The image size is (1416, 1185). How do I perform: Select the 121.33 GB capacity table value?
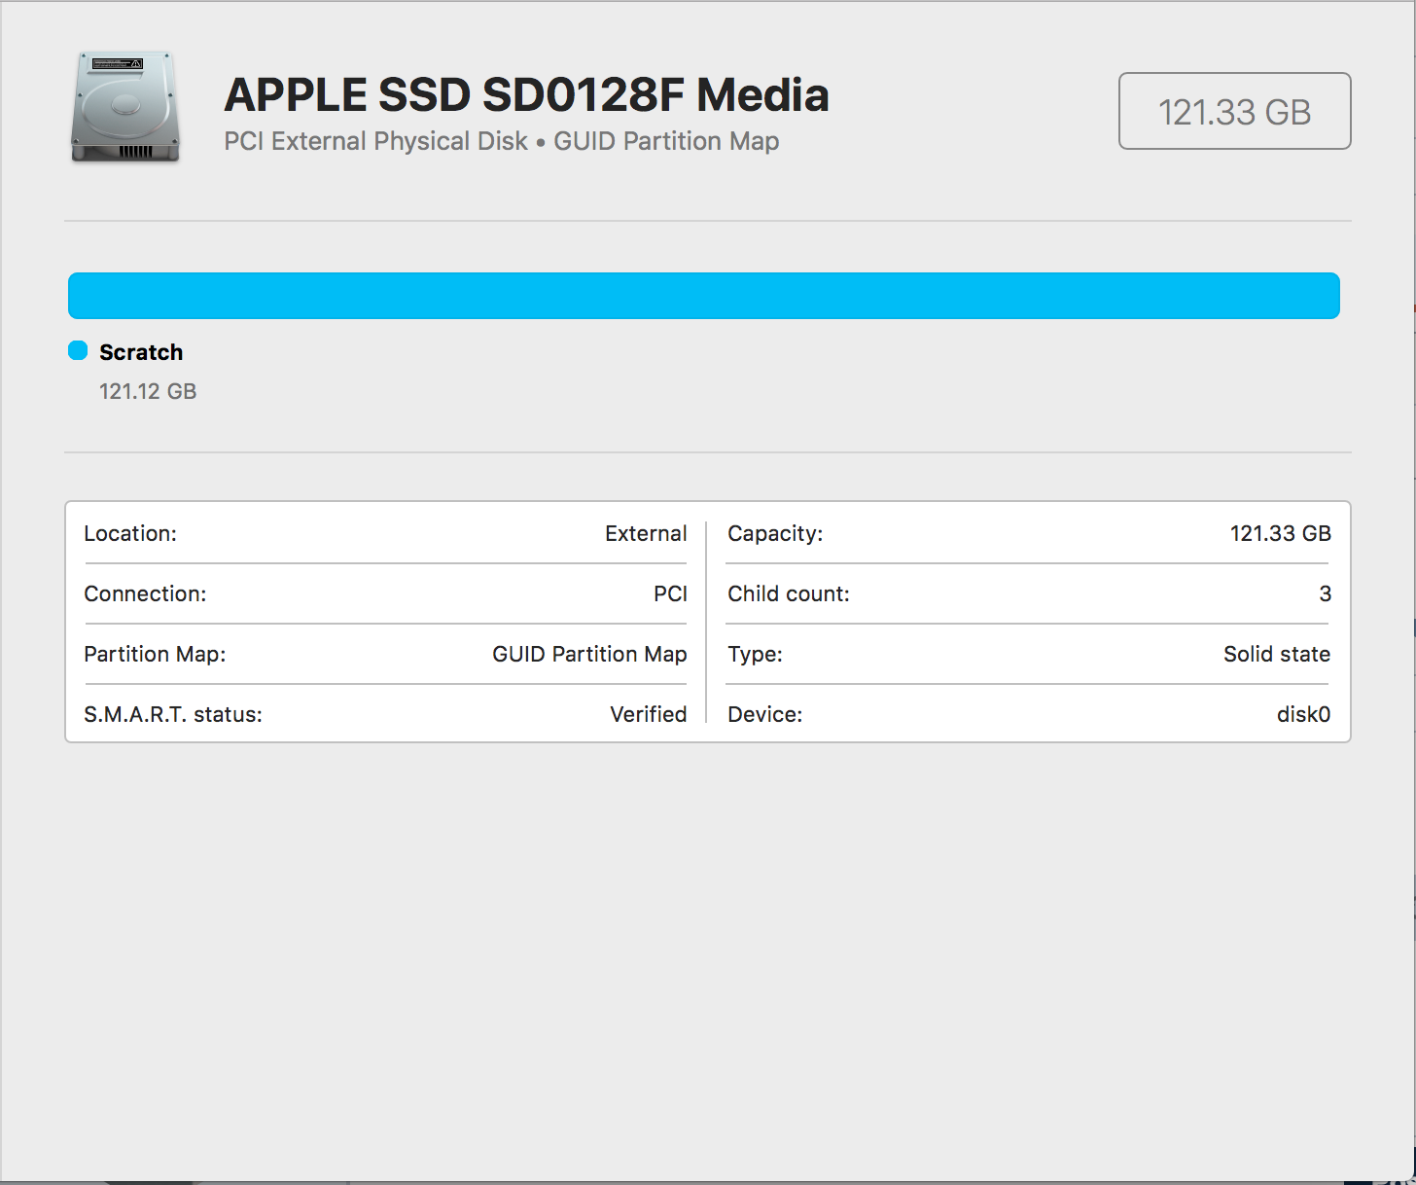[x=1280, y=533]
